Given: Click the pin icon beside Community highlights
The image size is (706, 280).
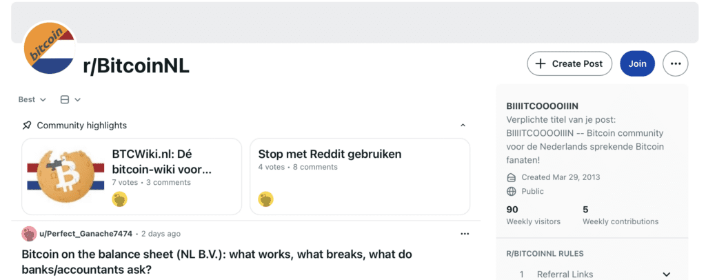Looking at the screenshot, I should click(x=27, y=126).
